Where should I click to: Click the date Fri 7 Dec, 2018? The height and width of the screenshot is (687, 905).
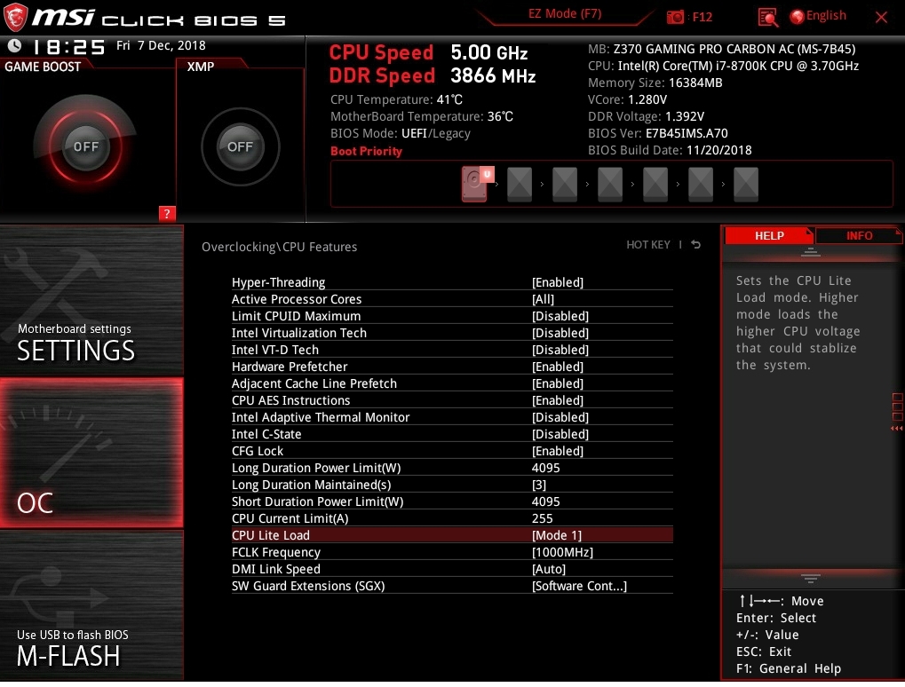coord(161,45)
